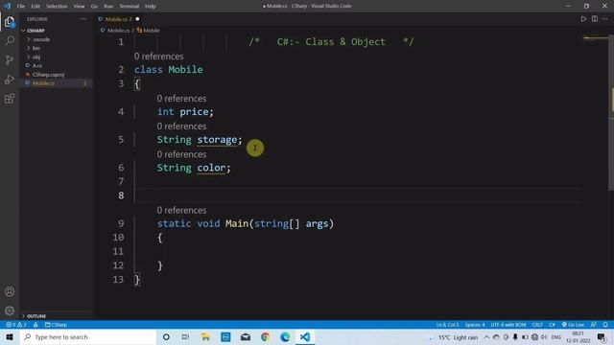The image size is (614, 345).
Task: Click the errors and warnings status indicator
Action: pos(16,325)
